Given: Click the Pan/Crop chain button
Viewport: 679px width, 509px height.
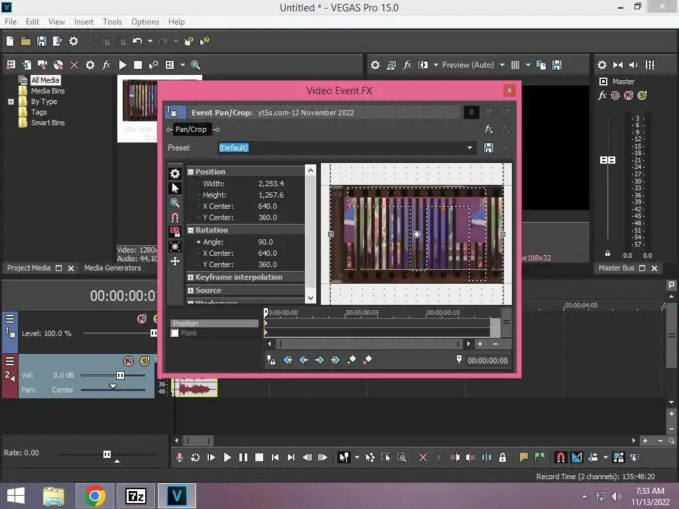Looking at the screenshot, I should (191, 129).
